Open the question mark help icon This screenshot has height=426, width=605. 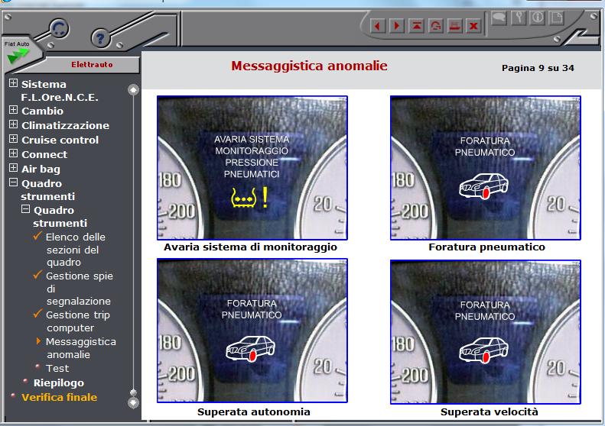click(x=100, y=38)
